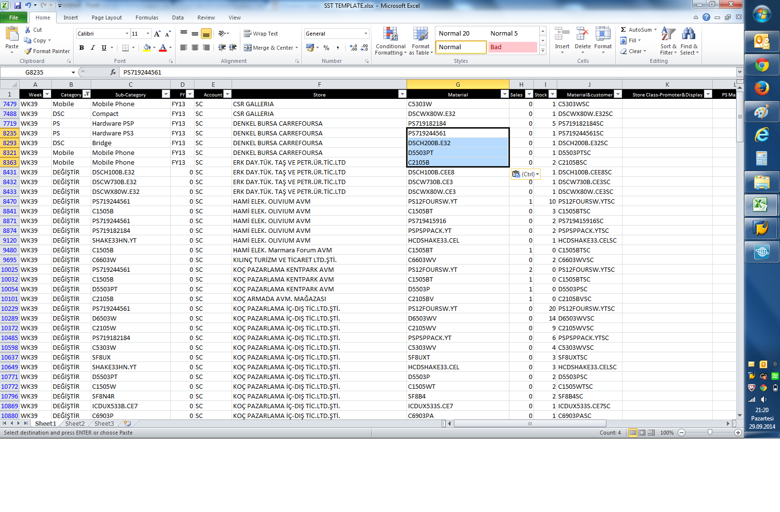The image size is (780, 512).
Task: Click AutoSum
Action: (x=639, y=30)
